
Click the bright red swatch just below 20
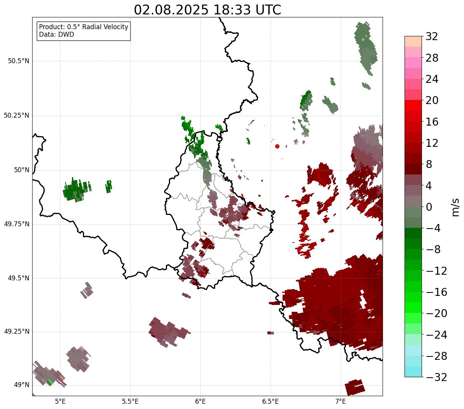click(413, 105)
